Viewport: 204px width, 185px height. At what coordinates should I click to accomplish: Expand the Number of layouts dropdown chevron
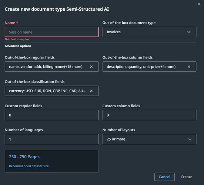(190, 139)
